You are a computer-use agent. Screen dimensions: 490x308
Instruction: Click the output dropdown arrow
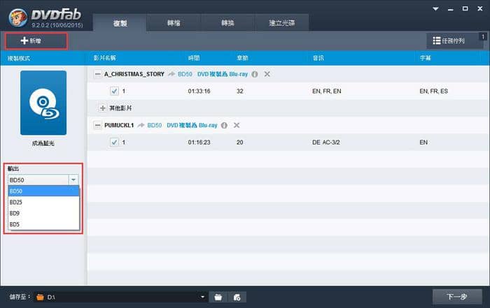click(x=73, y=180)
